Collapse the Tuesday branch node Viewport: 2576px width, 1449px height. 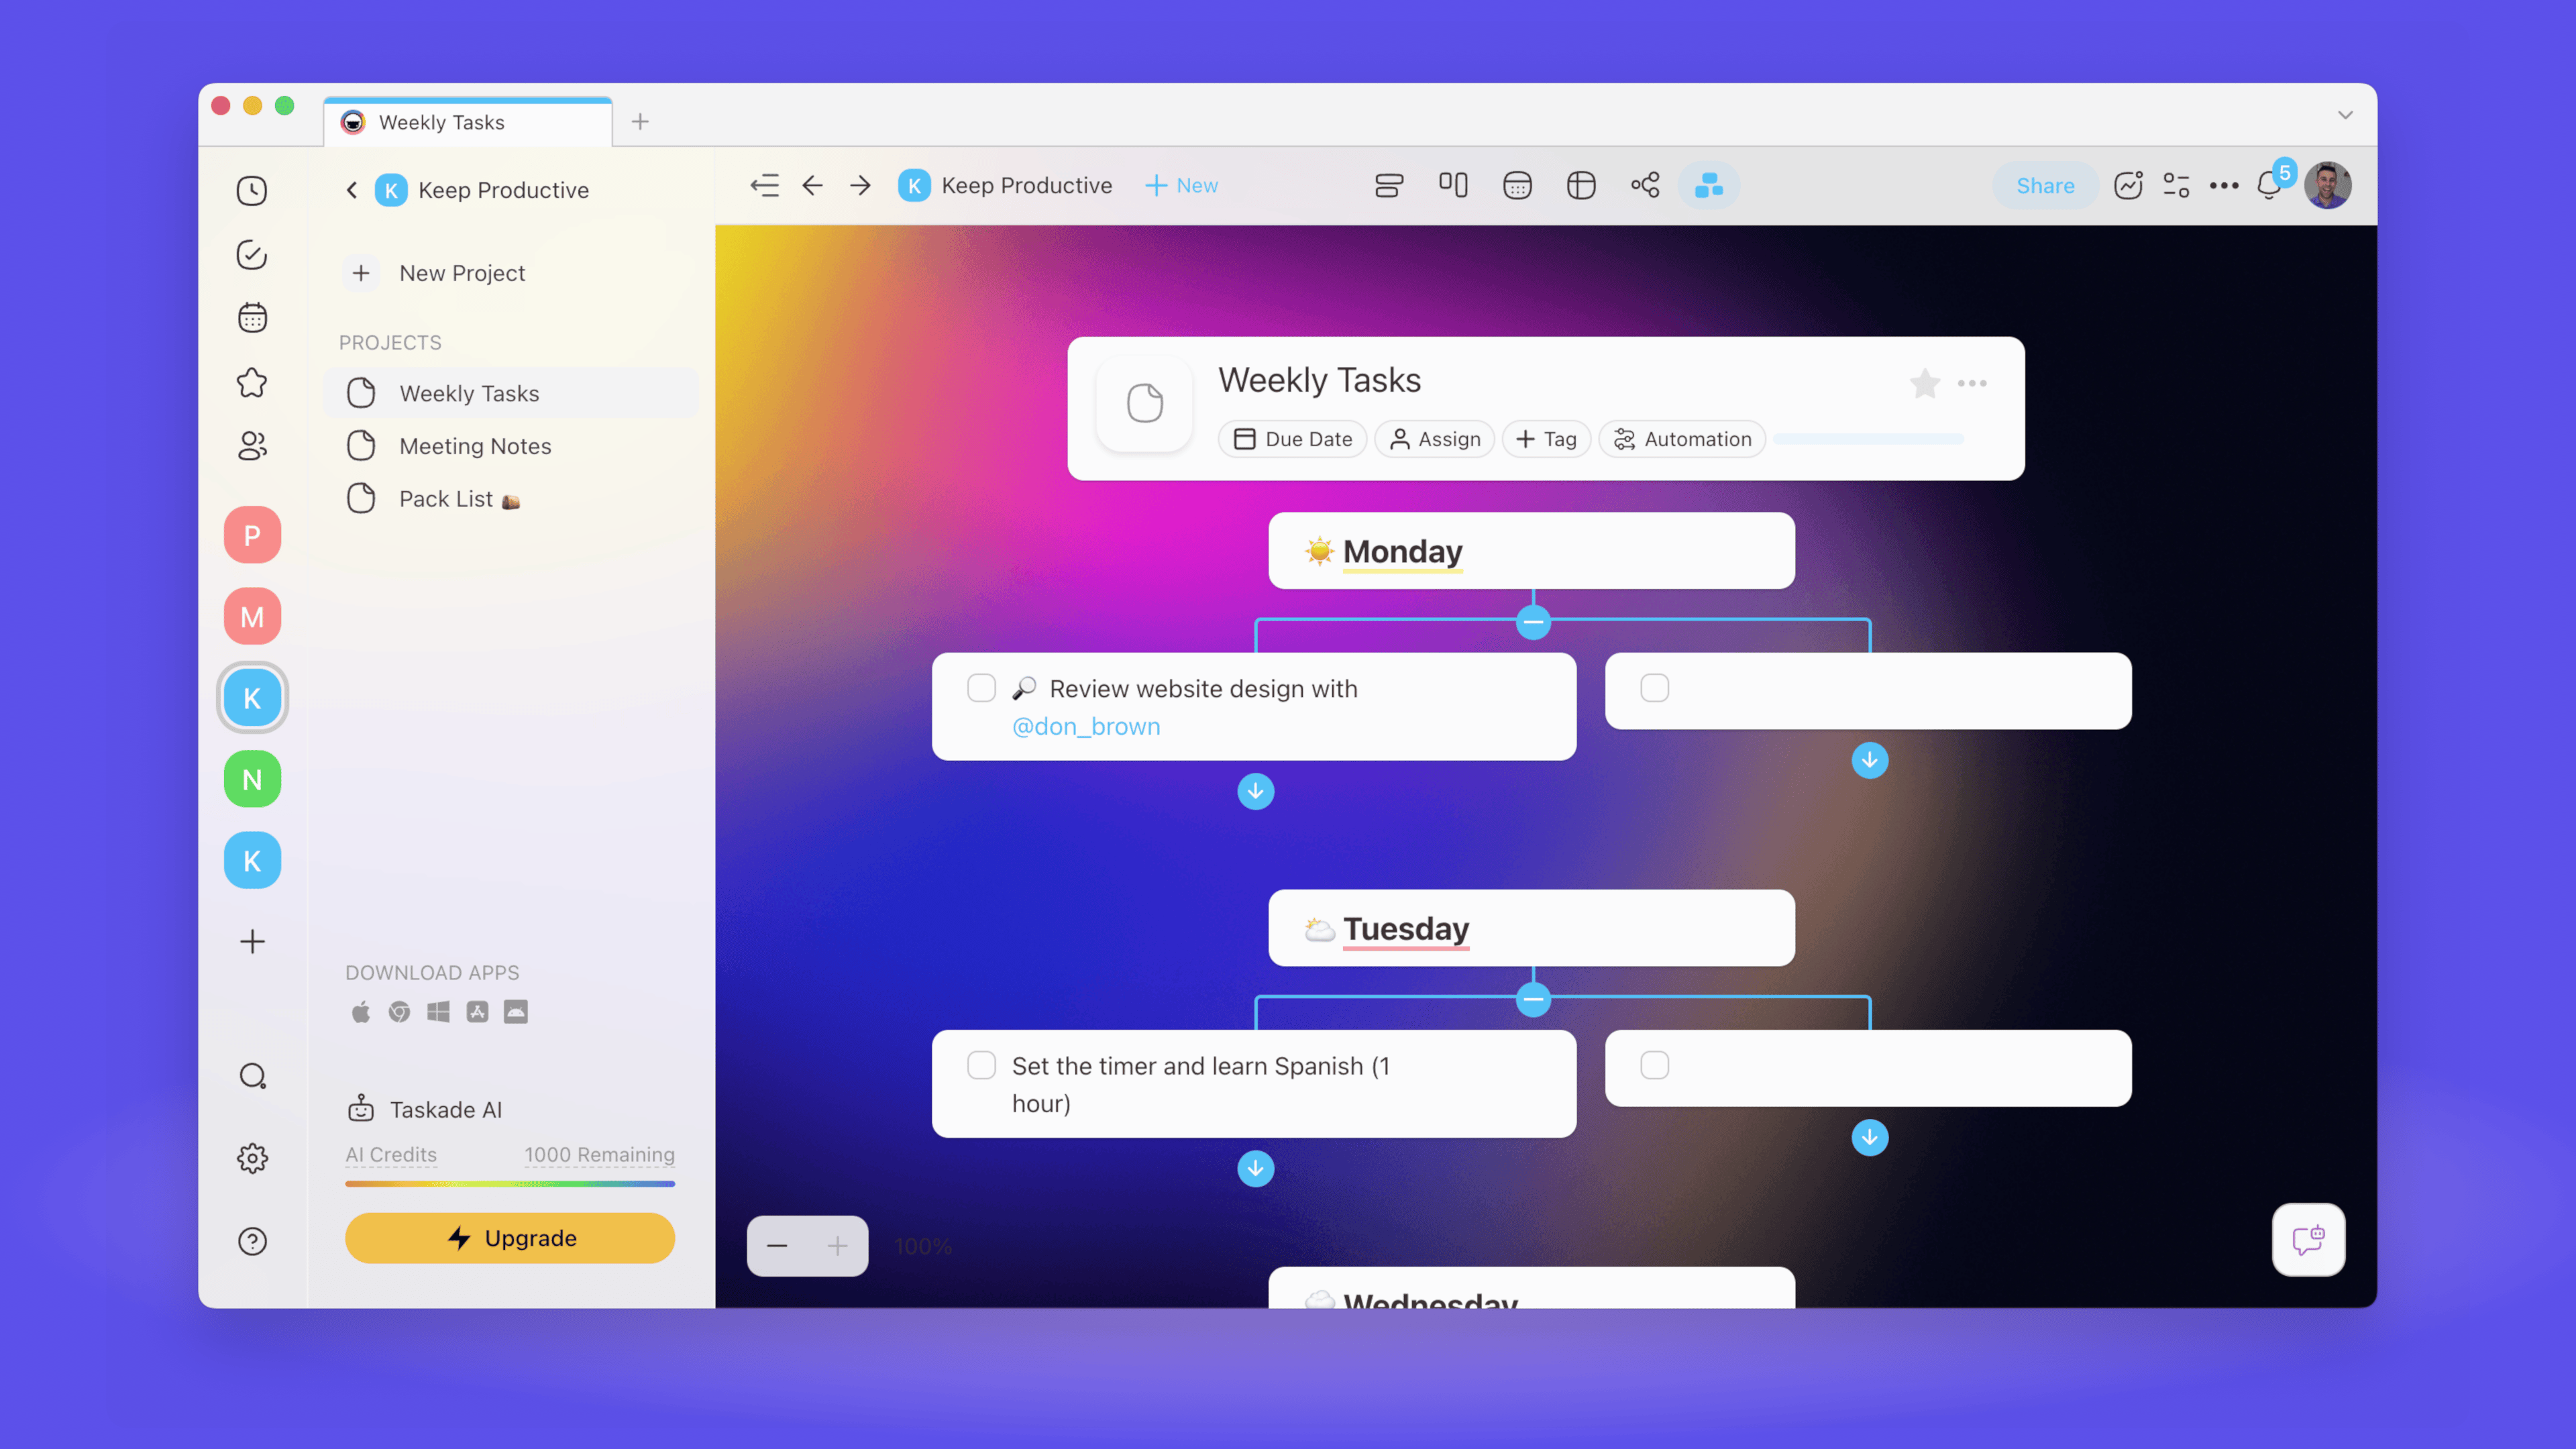click(x=1534, y=999)
